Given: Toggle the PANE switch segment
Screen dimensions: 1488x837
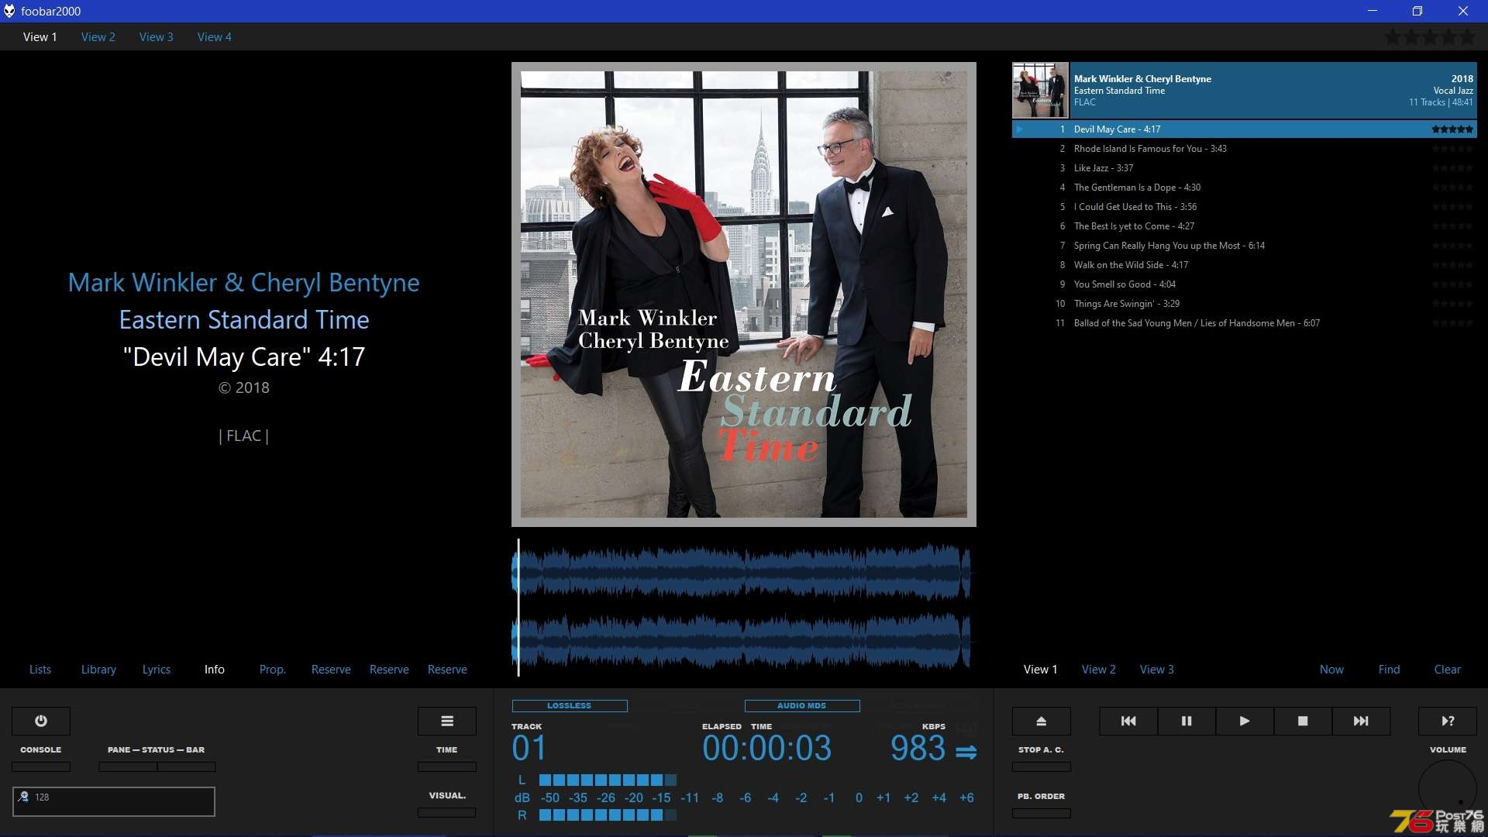Looking at the screenshot, I should tap(128, 766).
